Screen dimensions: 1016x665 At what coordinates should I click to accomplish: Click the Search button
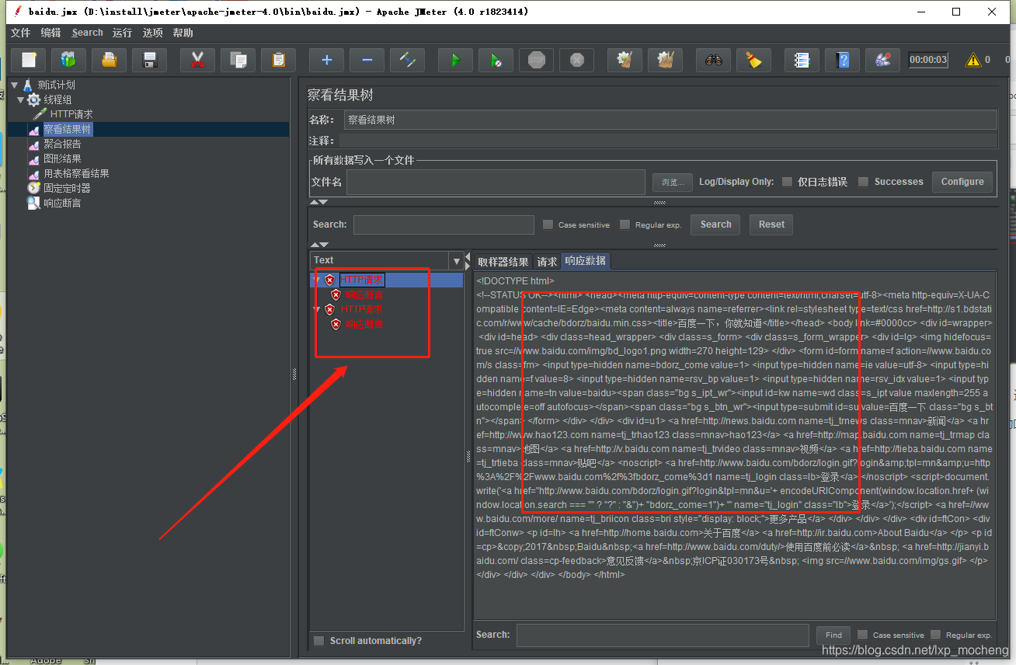[715, 225]
